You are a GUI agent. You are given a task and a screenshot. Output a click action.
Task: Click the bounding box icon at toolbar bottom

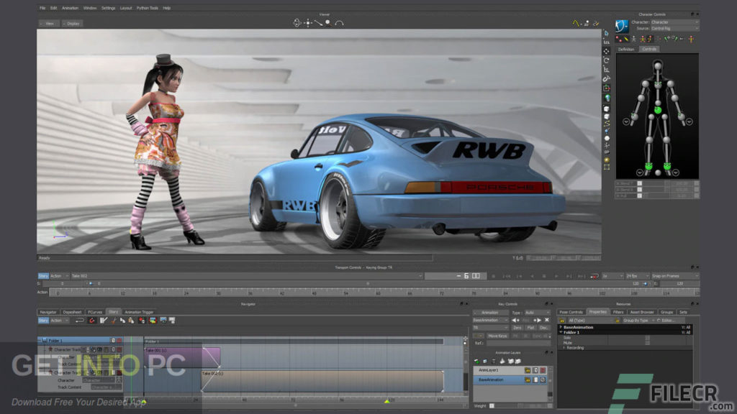607,167
